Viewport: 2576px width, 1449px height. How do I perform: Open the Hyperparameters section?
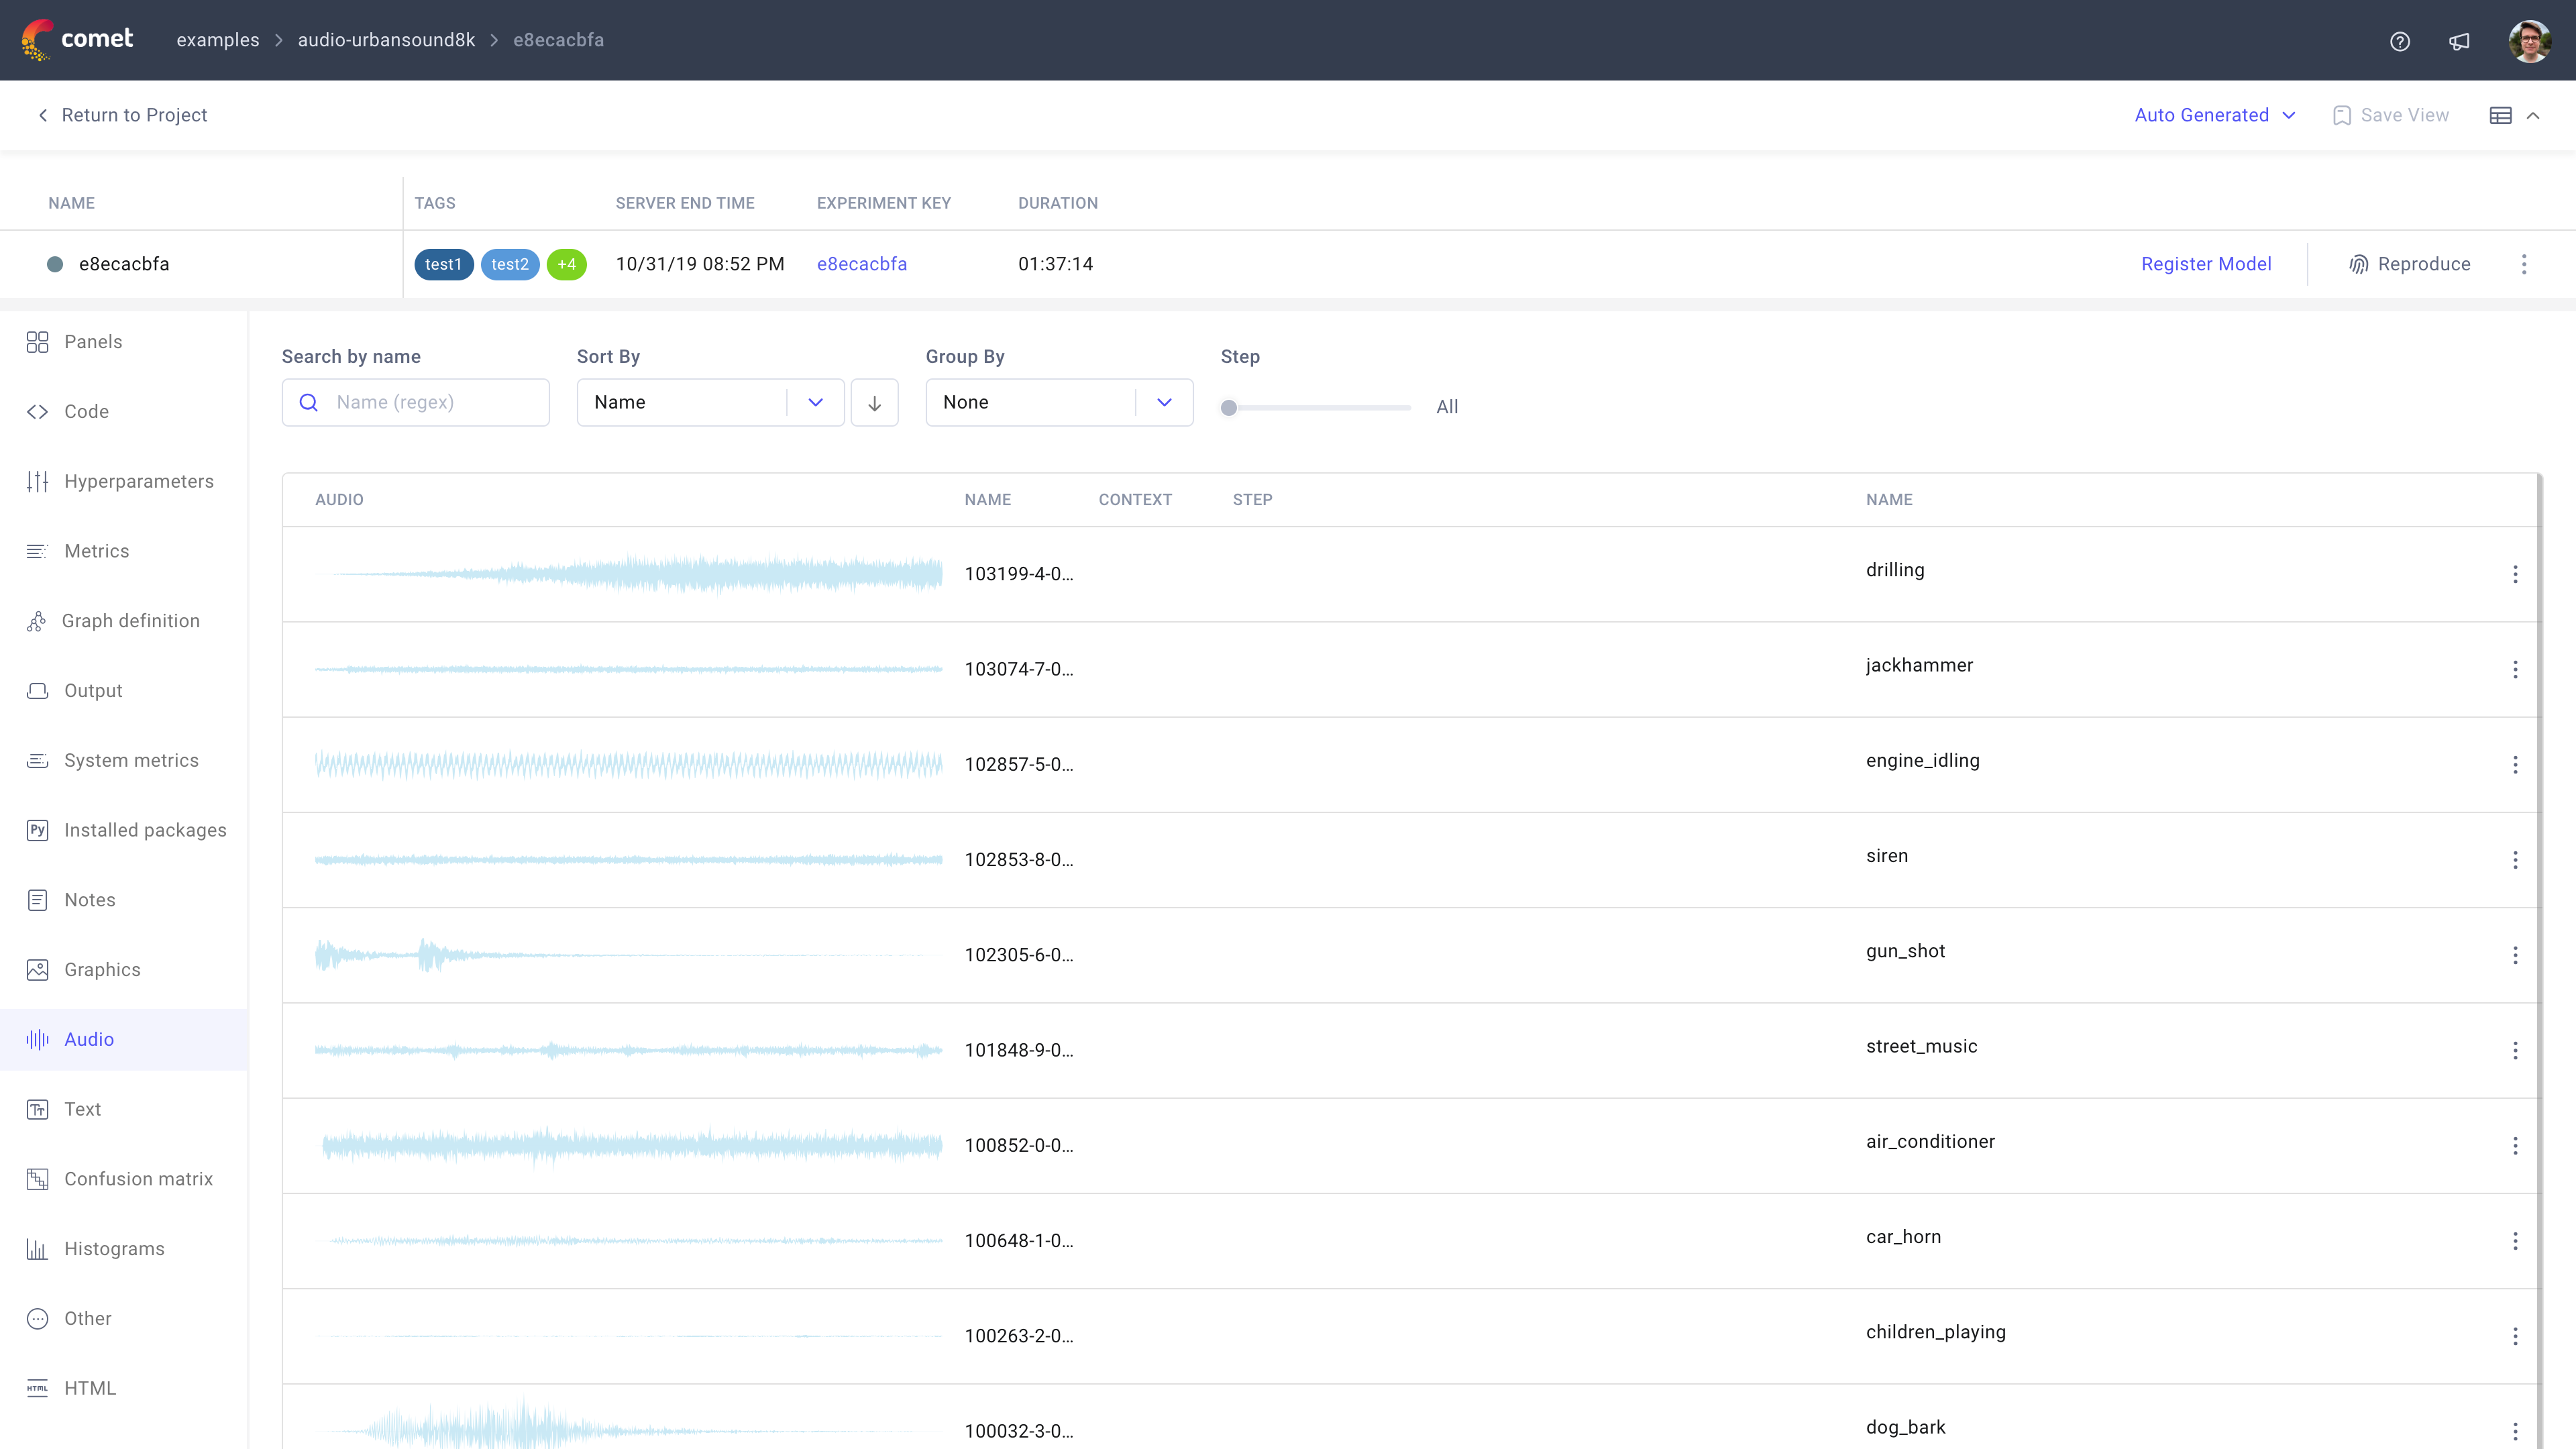click(x=138, y=481)
